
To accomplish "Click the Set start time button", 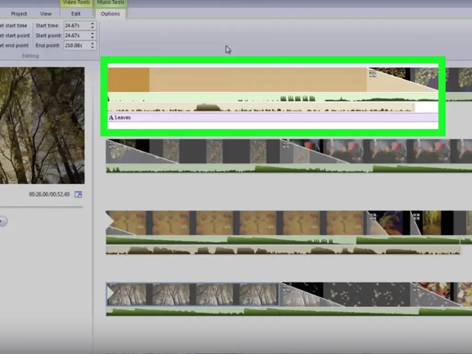I will 13,26.
